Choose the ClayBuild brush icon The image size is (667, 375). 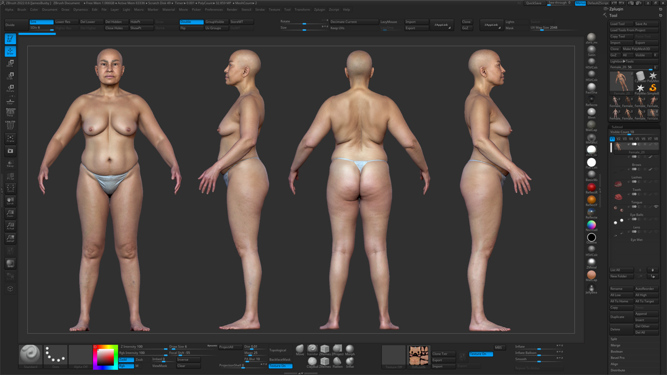click(x=312, y=363)
